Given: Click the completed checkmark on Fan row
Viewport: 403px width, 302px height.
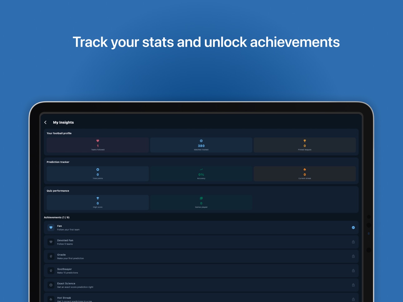Looking at the screenshot, I should coord(353,227).
